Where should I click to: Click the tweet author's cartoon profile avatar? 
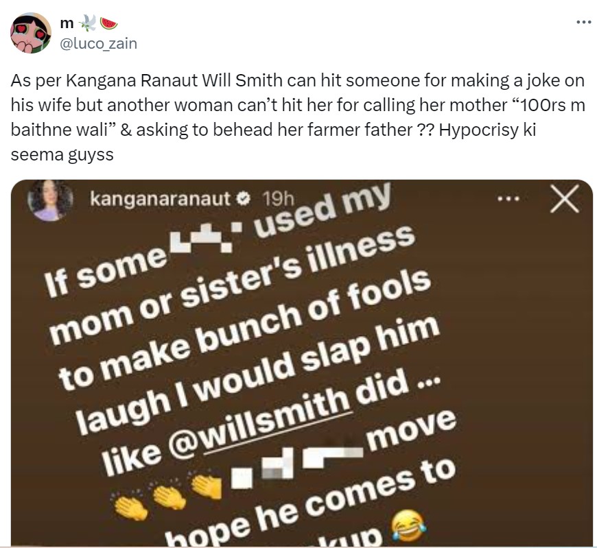point(31,33)
